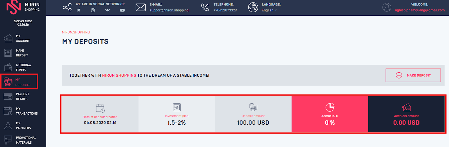Screen dimensions: 449x147
Task: Click the envelope e-mail icon
Action: [x=141, y=7]
